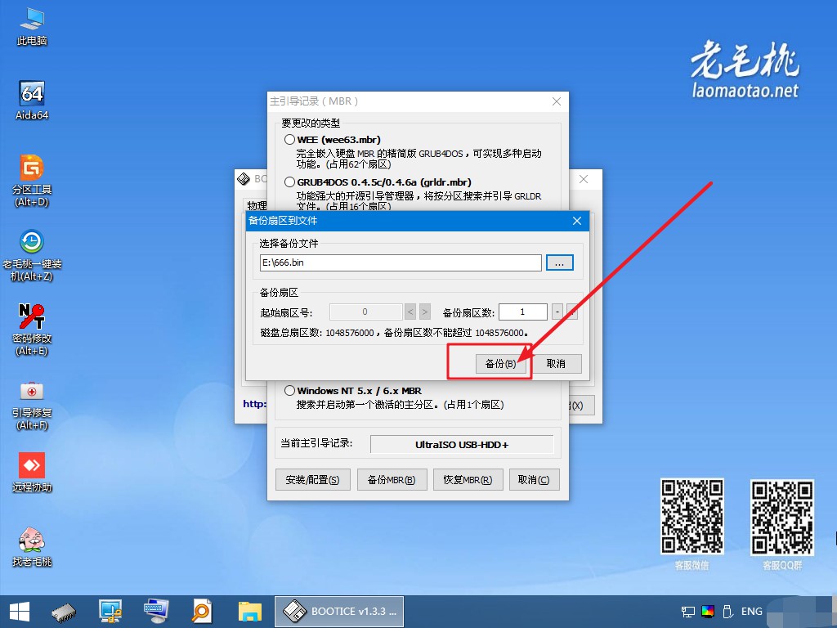Click the 安装/配置(S) button

[x=312, y=479]
